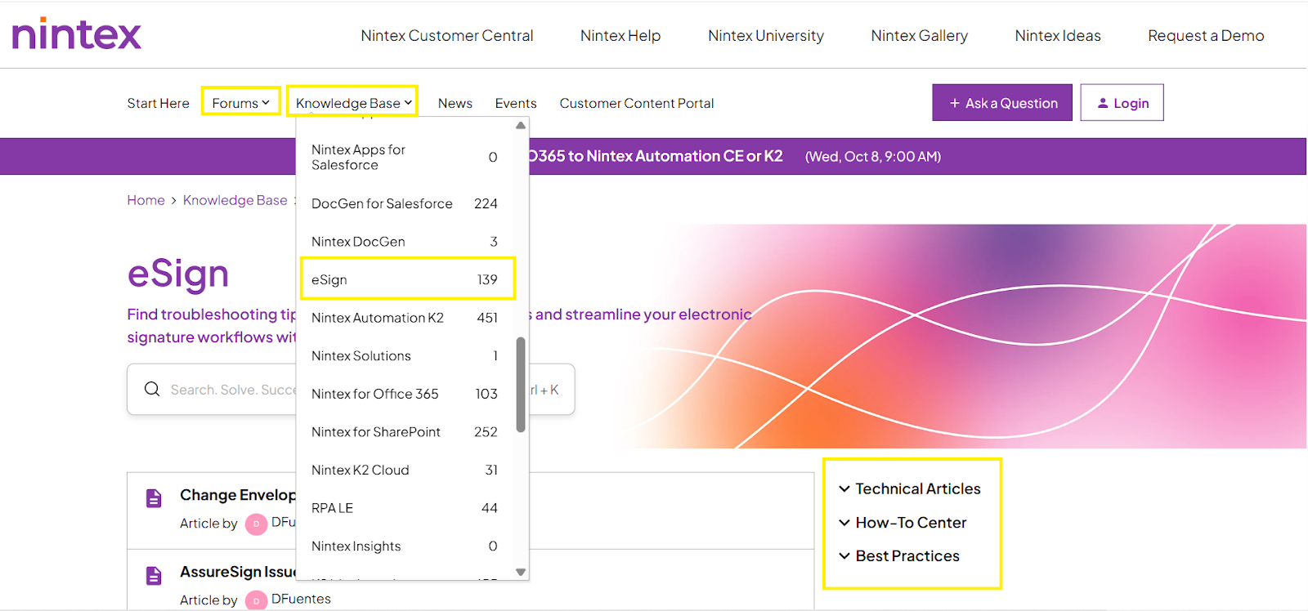Click the Login button

tap(1122, 103)
